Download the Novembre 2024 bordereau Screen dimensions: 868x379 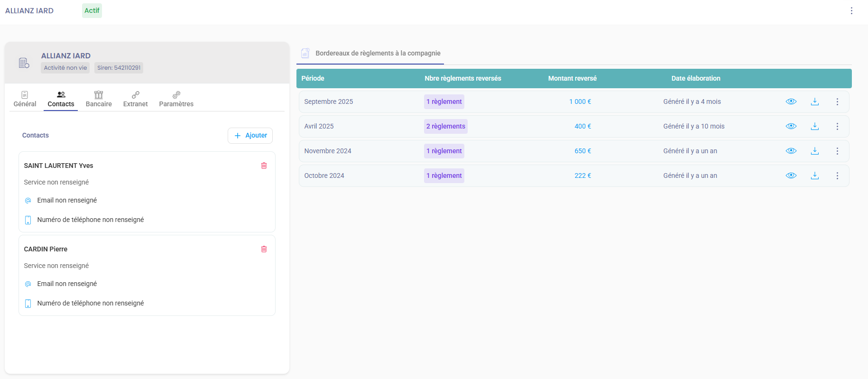click(815, 151)
